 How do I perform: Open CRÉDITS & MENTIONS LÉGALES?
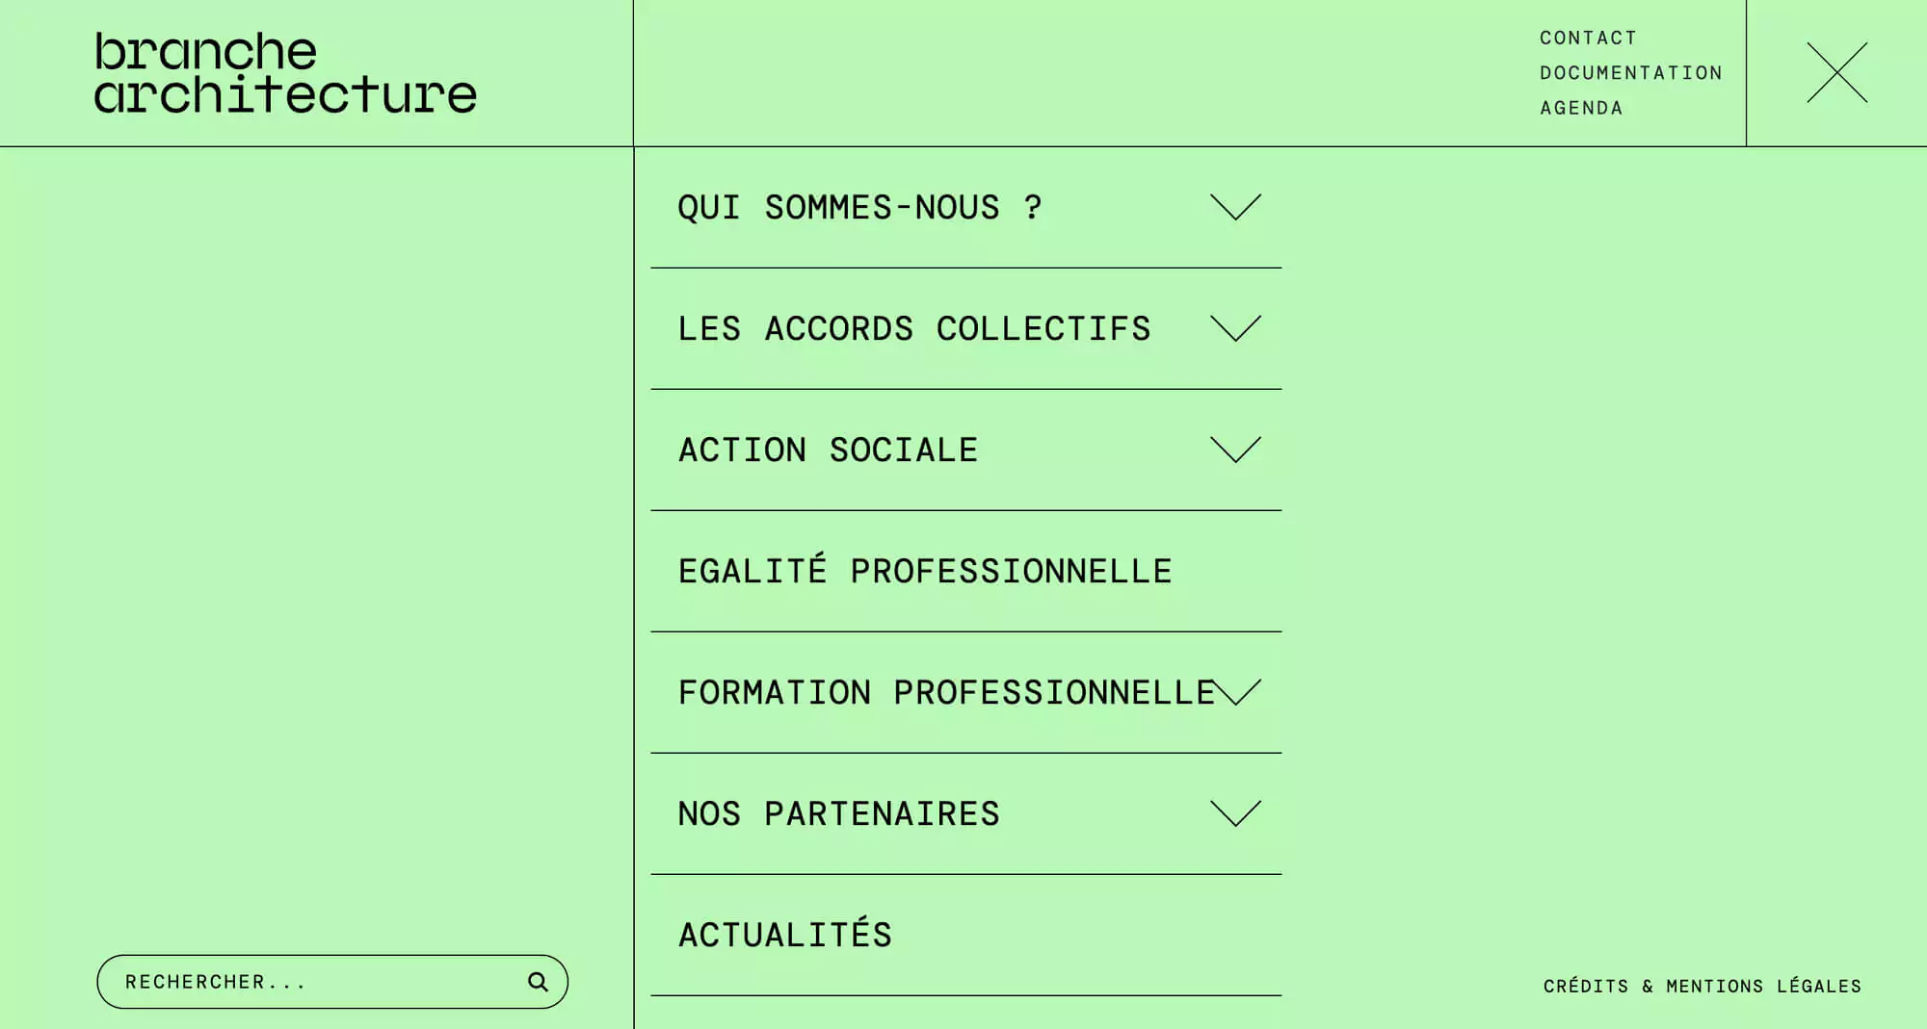[1702, 986]
